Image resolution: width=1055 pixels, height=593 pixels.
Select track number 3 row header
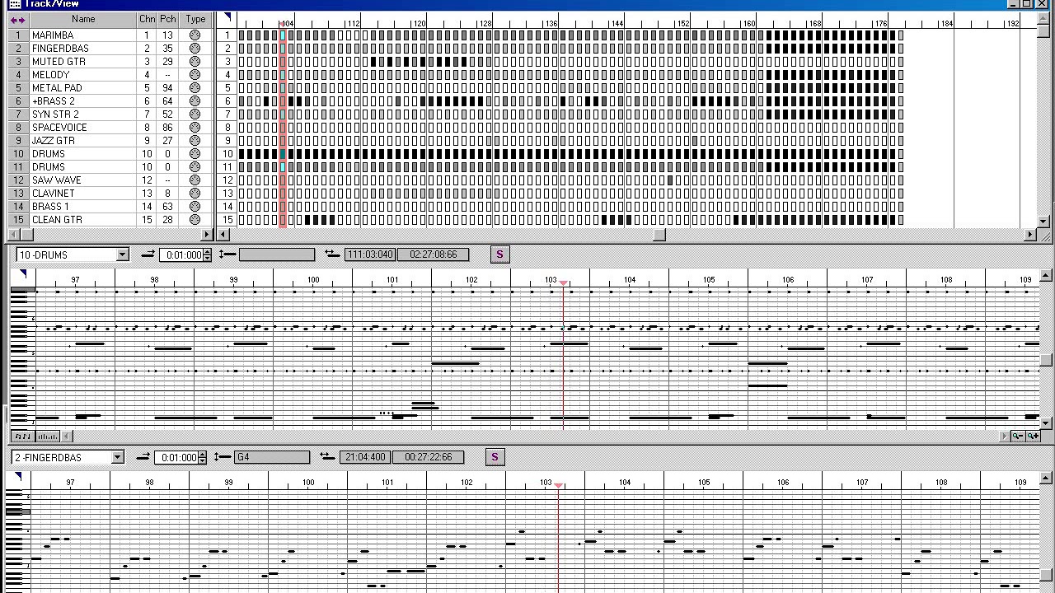(18, 62)
